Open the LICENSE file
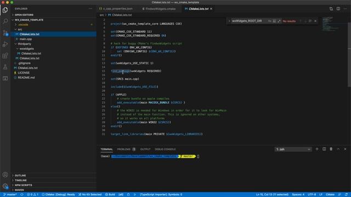The height and width of the screenshot is (197, 351). tap(24, 73)
